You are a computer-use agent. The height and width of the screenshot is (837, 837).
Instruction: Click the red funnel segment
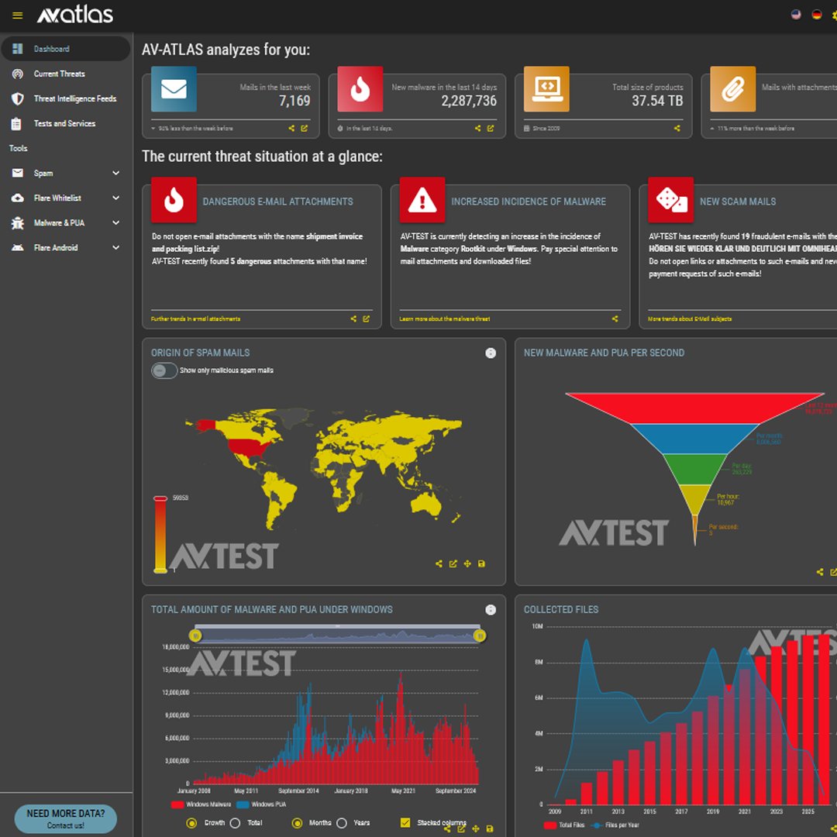694,408
